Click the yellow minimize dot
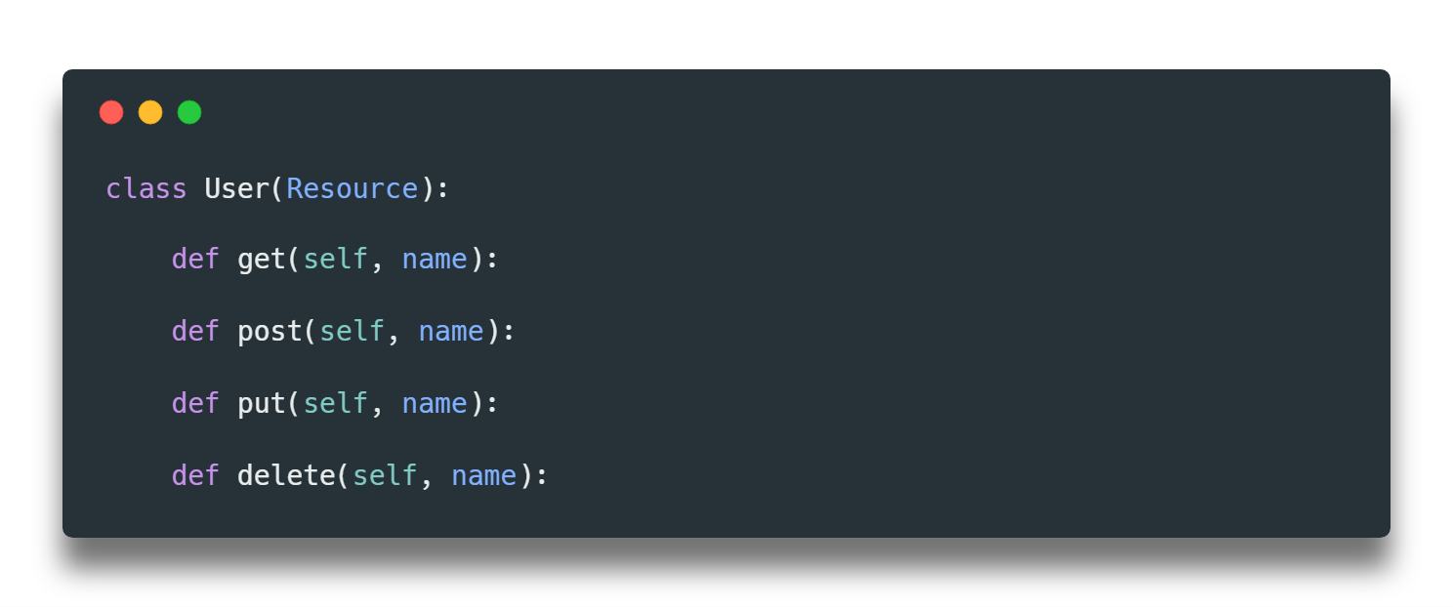 tap(150, 112)
